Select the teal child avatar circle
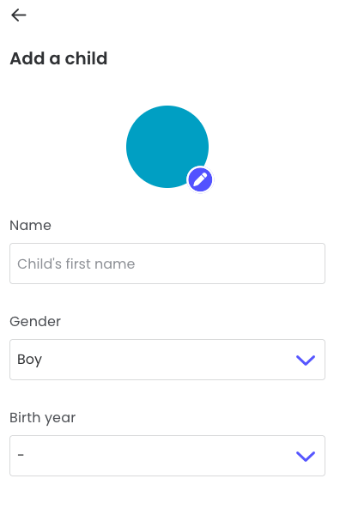 click(x=167, y=147)
